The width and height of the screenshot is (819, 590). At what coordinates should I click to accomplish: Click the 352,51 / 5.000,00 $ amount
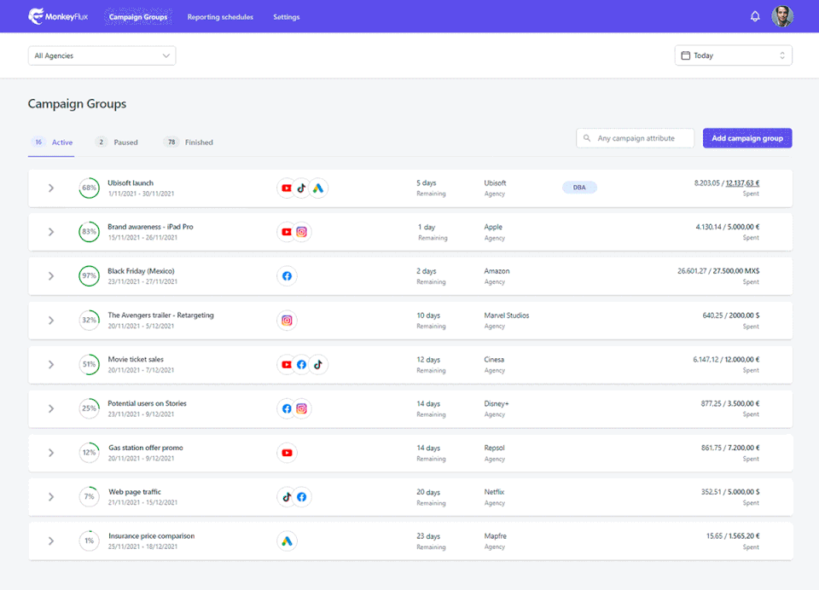point(730,492)
